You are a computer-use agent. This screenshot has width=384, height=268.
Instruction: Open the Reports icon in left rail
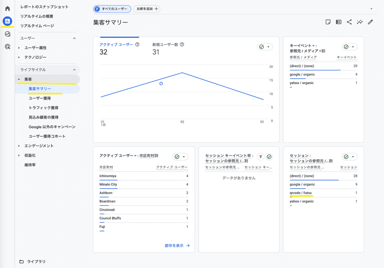(x=7, y=21)
